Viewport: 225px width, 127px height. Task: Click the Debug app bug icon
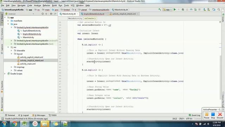pyautogui.click(x=183, y=10)
